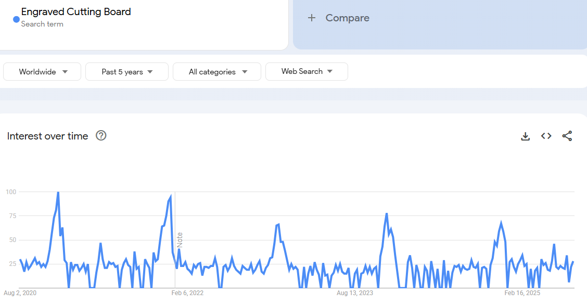Click the Note marker on the chart

(180, 240)
